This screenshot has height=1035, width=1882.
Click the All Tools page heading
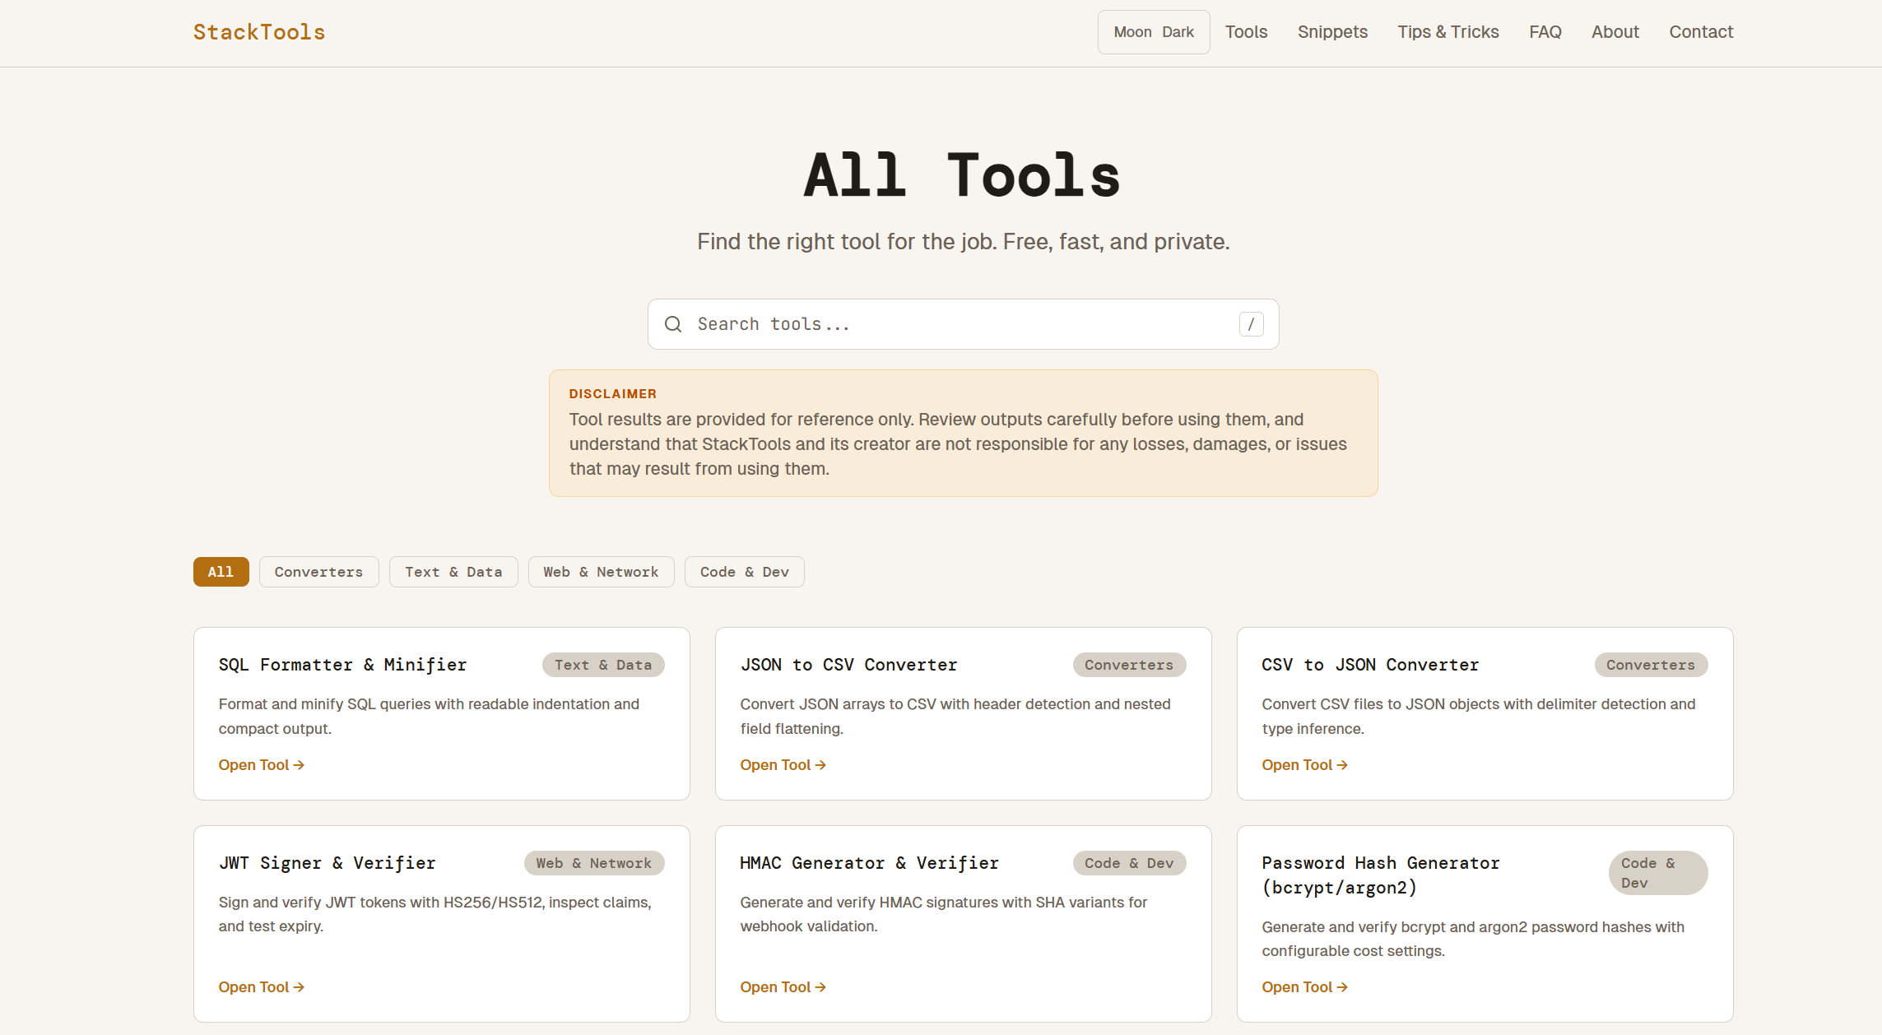[963, 175]
